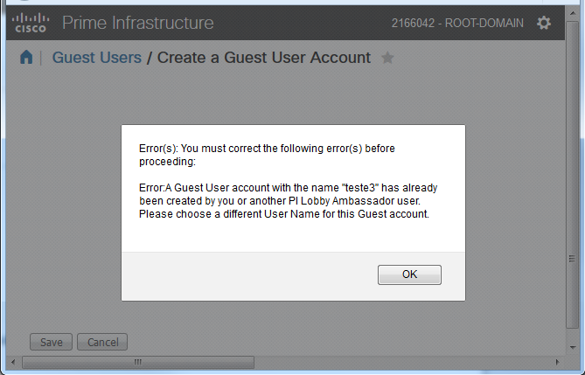
Task: Mark page as favorite with star
Action: (387, 58)
